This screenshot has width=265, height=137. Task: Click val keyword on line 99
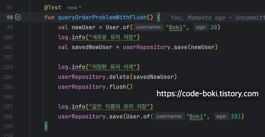pyautogui.click(x=63, y=27)
